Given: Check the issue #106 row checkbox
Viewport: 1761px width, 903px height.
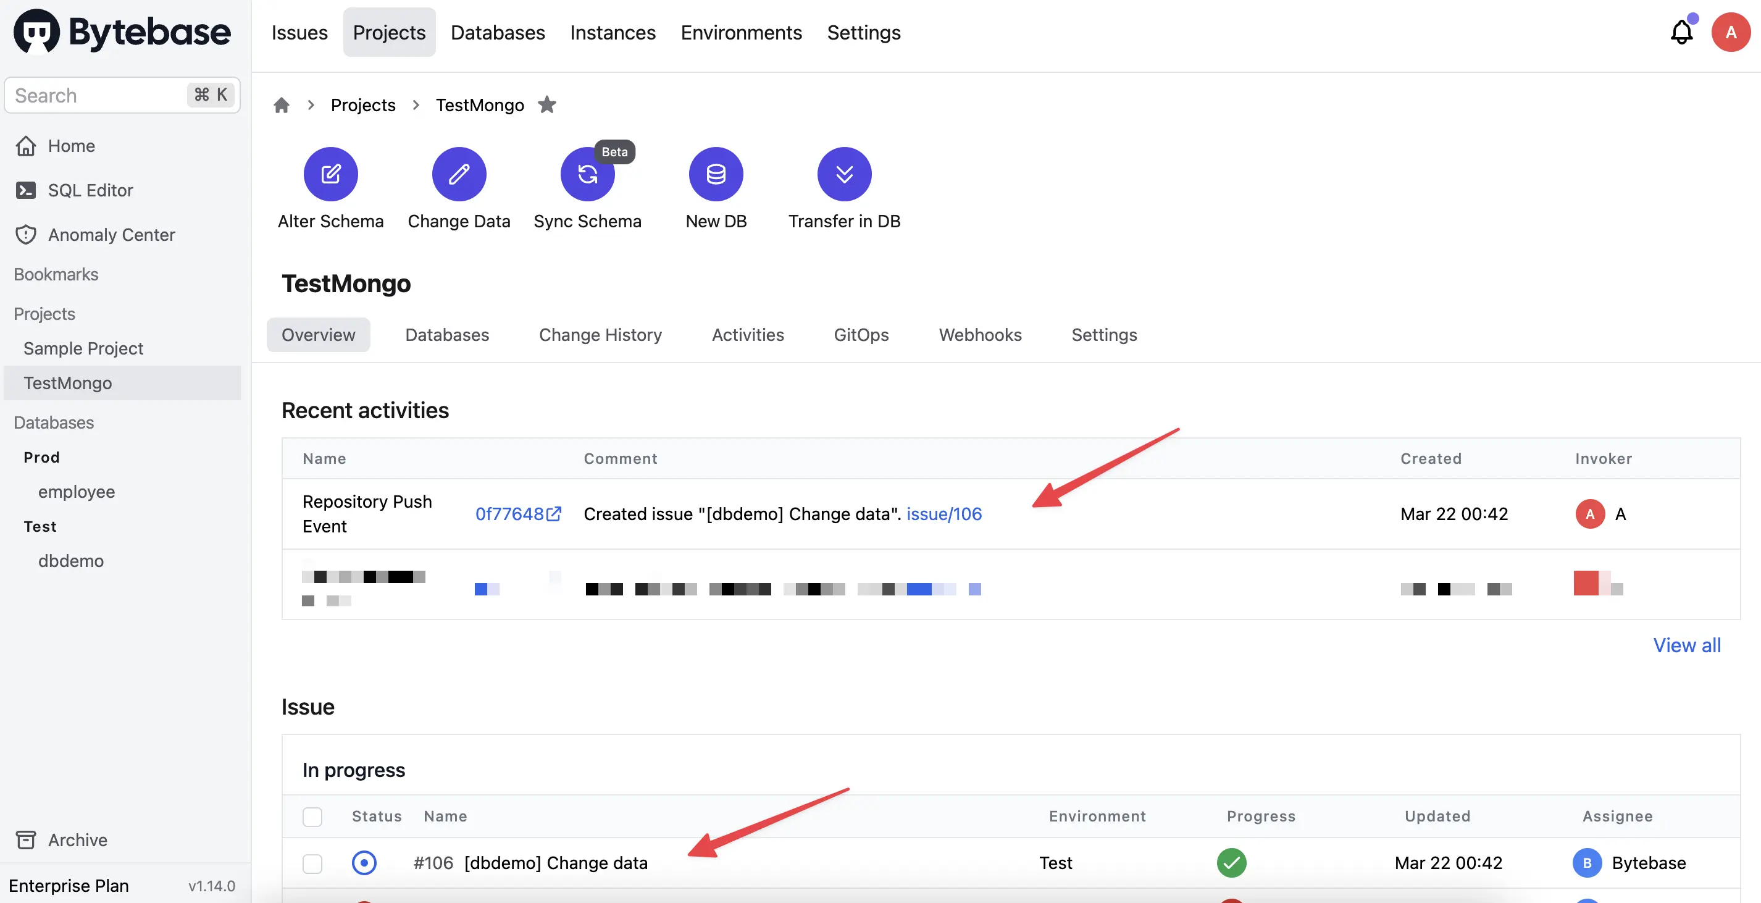Looking at the screenshot, I should coord(312,863).
